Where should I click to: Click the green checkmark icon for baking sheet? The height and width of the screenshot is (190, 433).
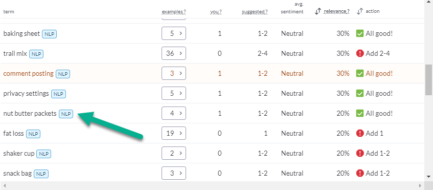359,33
